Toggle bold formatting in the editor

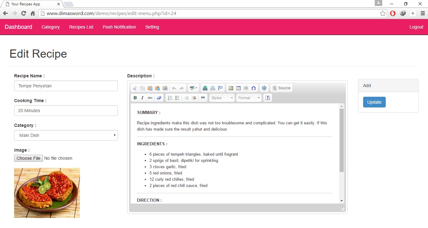(135, 98)
